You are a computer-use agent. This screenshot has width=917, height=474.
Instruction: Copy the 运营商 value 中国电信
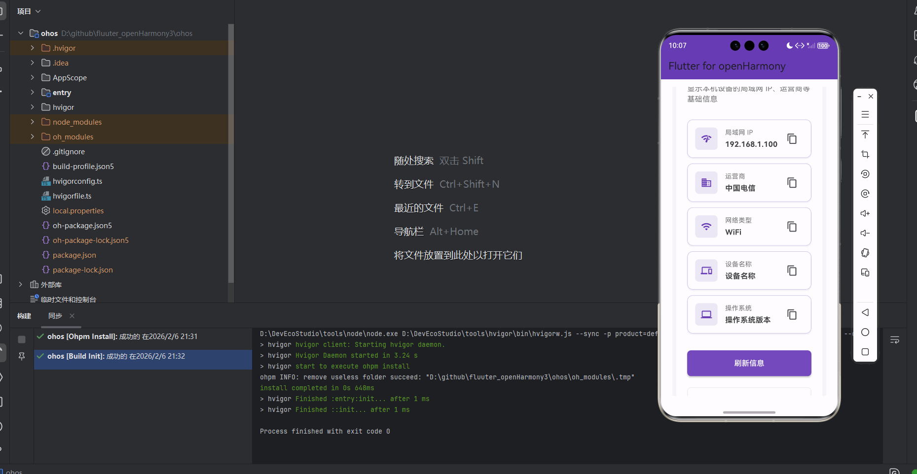[x=792, y=183]
